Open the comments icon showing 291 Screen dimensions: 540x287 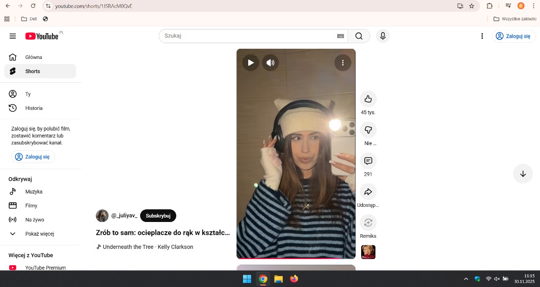tap(368, 161)
